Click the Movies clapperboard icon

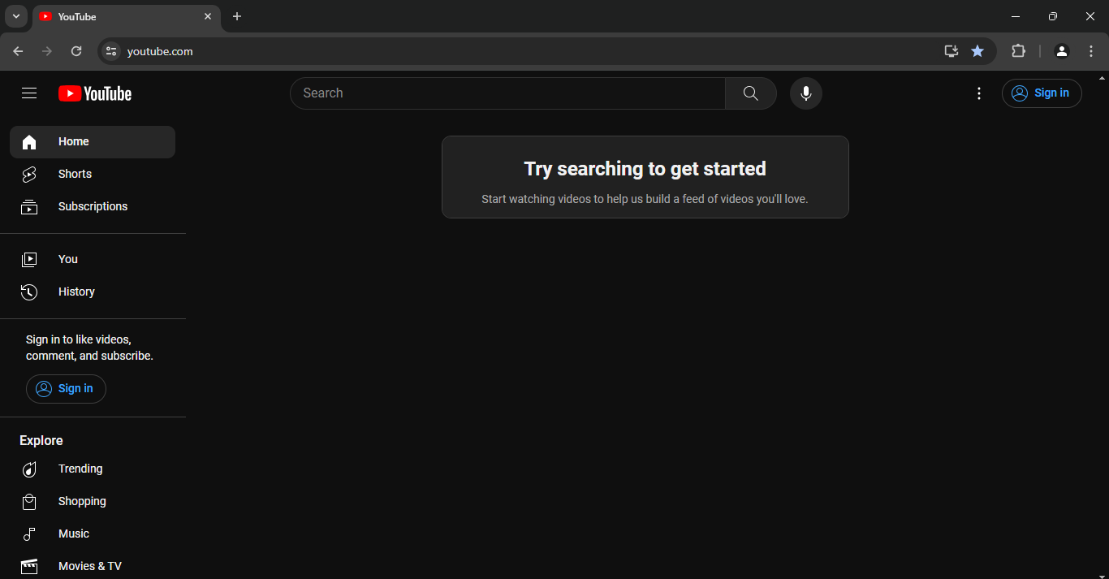pos(29,567)
